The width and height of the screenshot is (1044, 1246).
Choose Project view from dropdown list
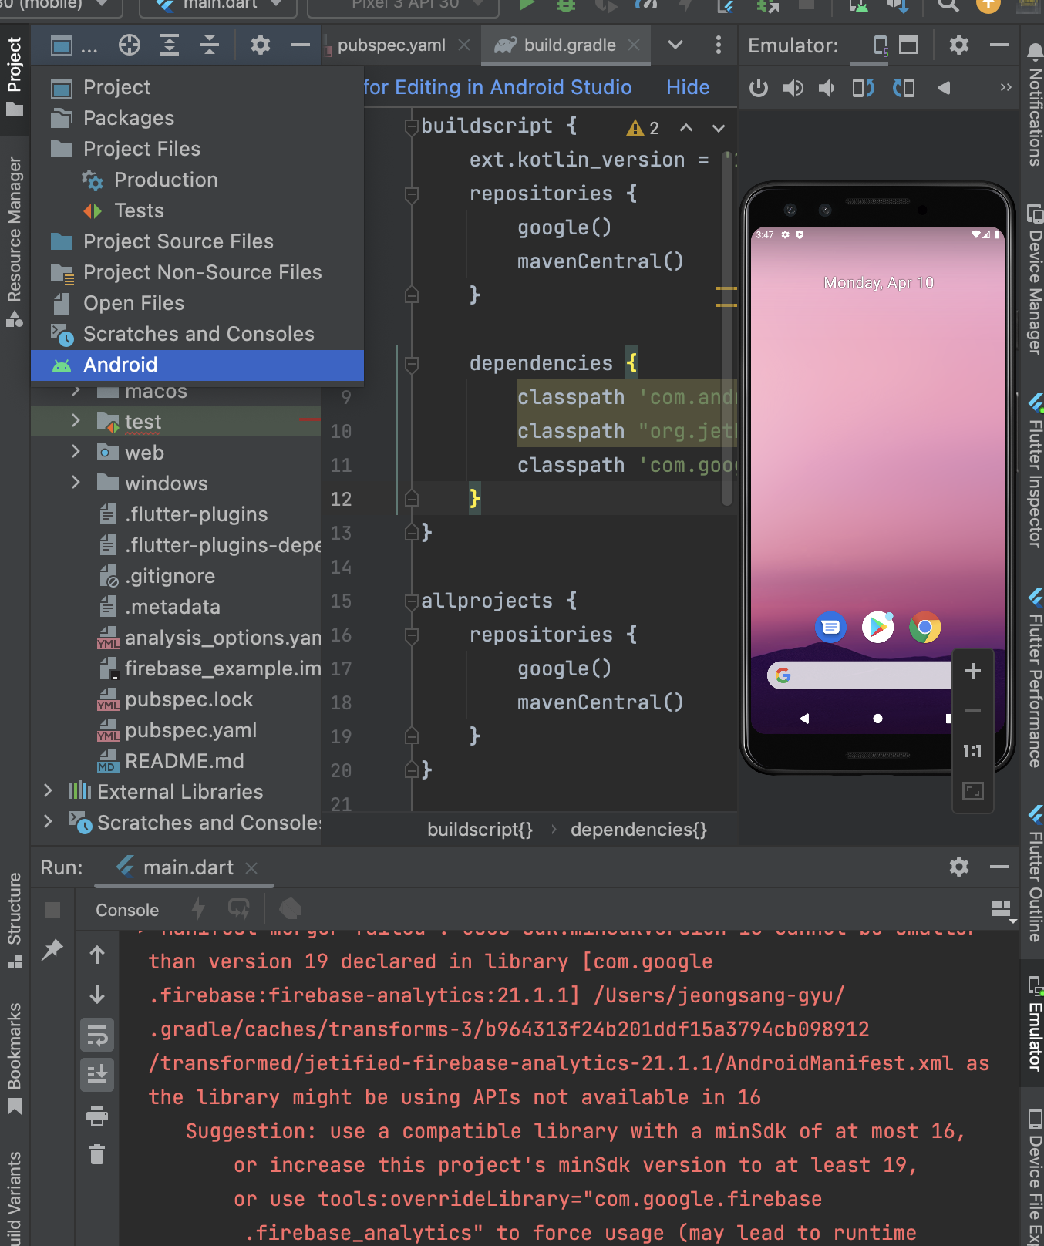[197, 87]
